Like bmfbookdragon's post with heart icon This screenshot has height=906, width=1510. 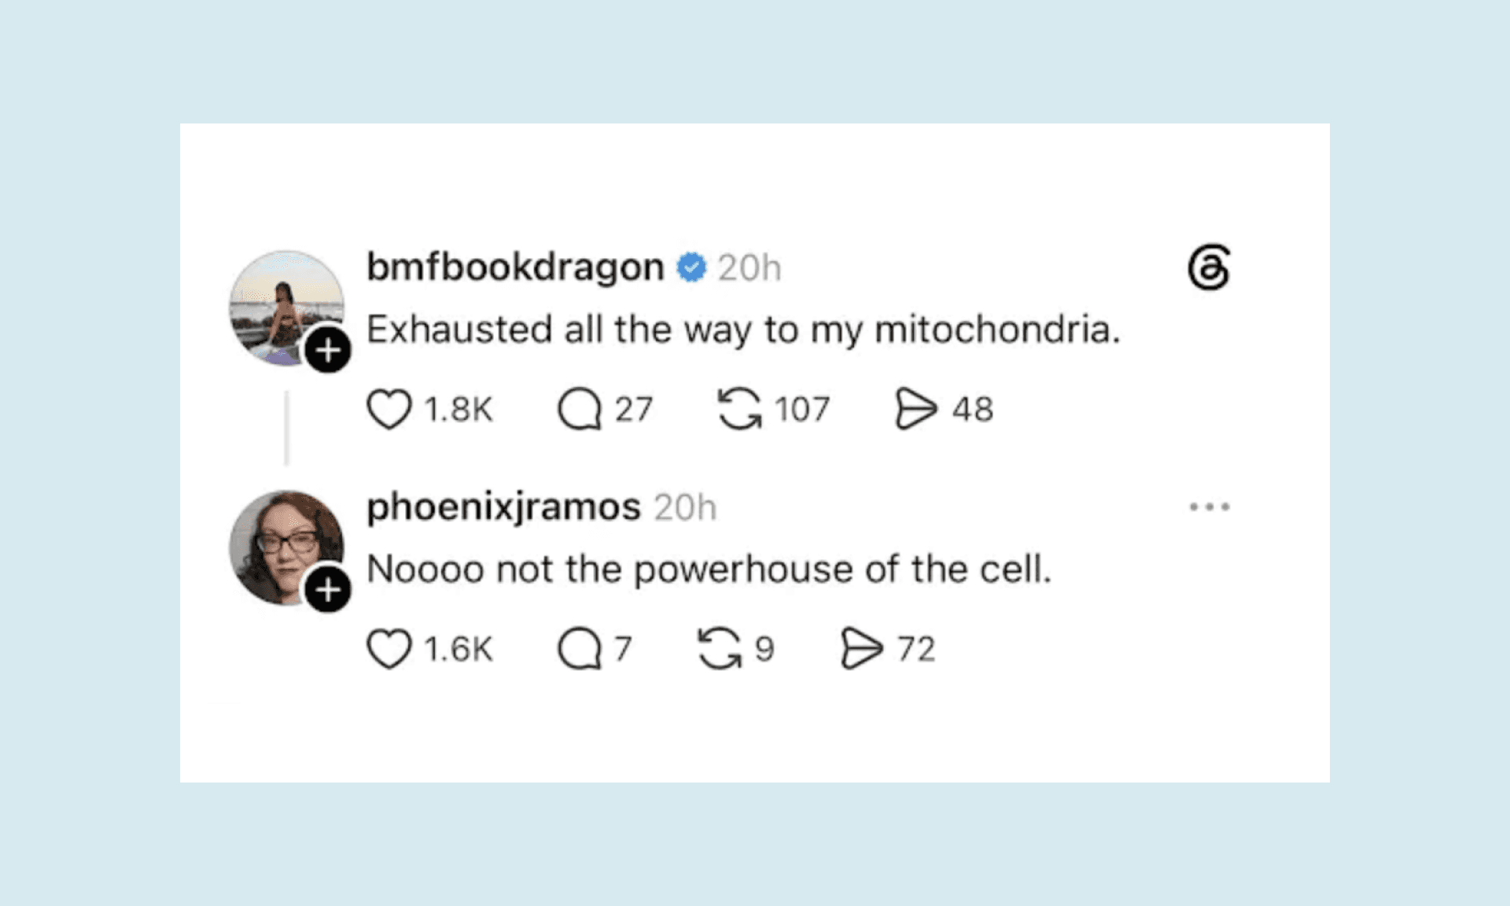click(x=389, y=409)
